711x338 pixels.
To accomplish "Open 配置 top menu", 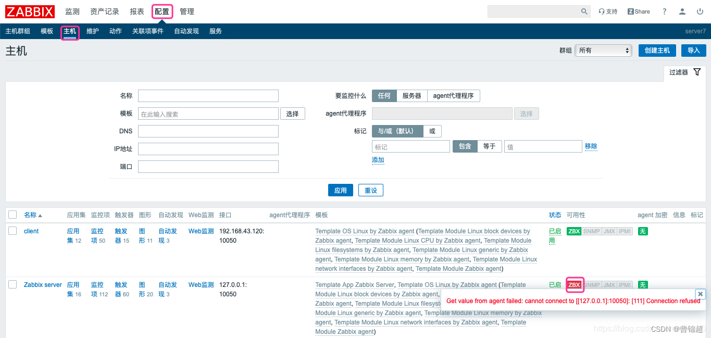I will coord(162,11).
